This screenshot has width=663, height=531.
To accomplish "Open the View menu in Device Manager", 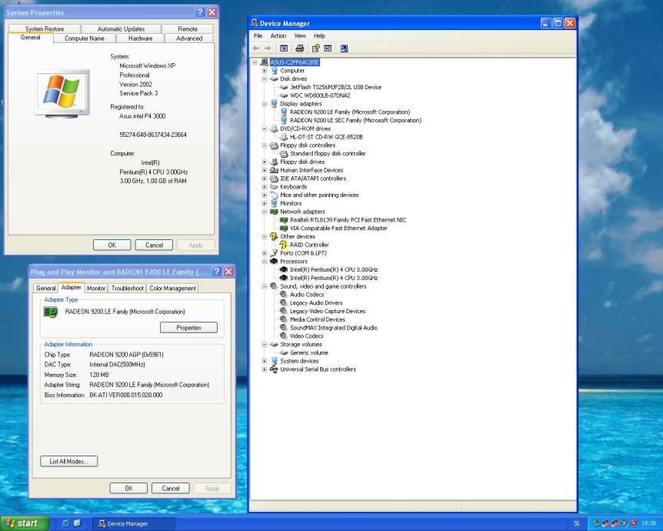I will click(298, 35).
